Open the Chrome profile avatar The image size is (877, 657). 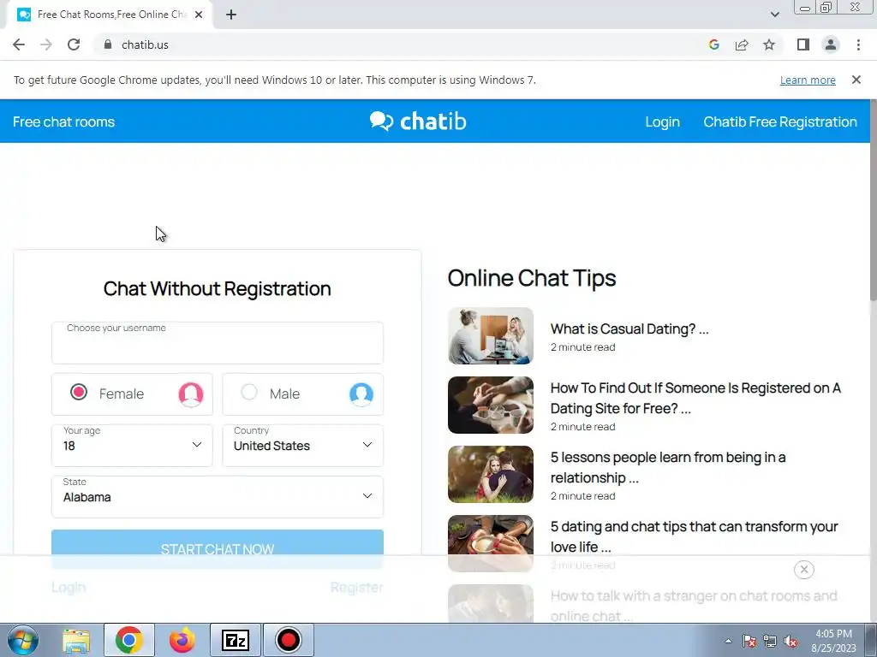831,44
